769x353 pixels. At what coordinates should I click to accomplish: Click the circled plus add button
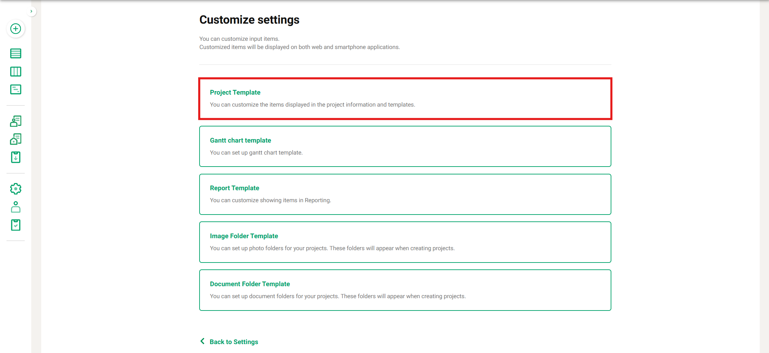[16, 29]
